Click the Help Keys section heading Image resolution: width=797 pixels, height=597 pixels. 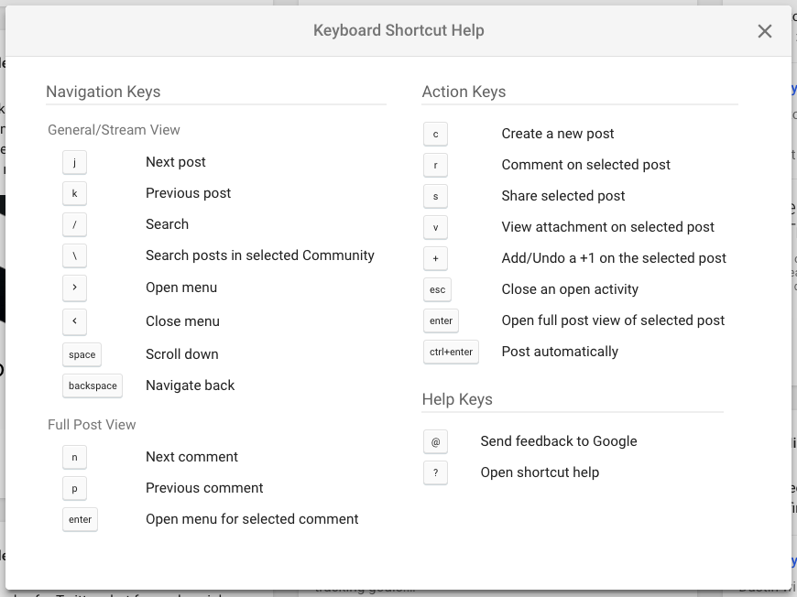(456, 399)
